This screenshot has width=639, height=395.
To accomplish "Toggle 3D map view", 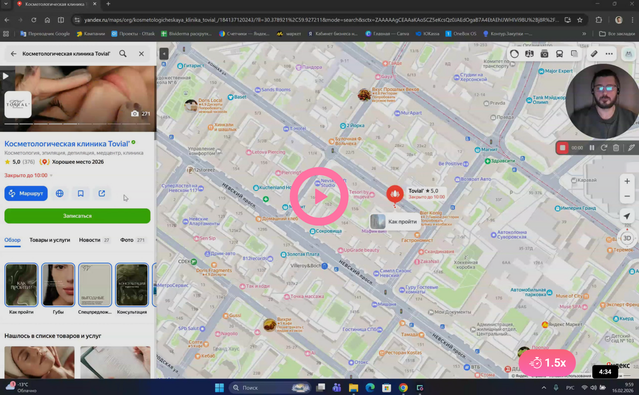I will point(627,238).
